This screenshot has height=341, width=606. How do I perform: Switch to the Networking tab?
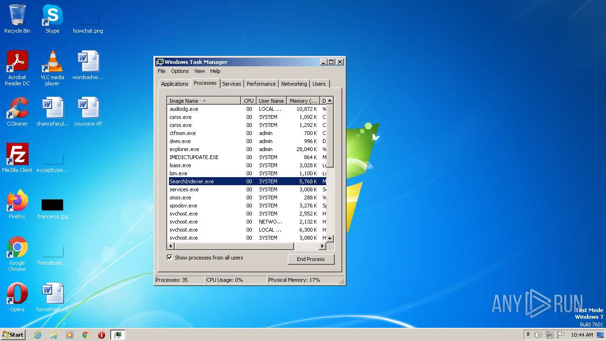coord(294,84)
